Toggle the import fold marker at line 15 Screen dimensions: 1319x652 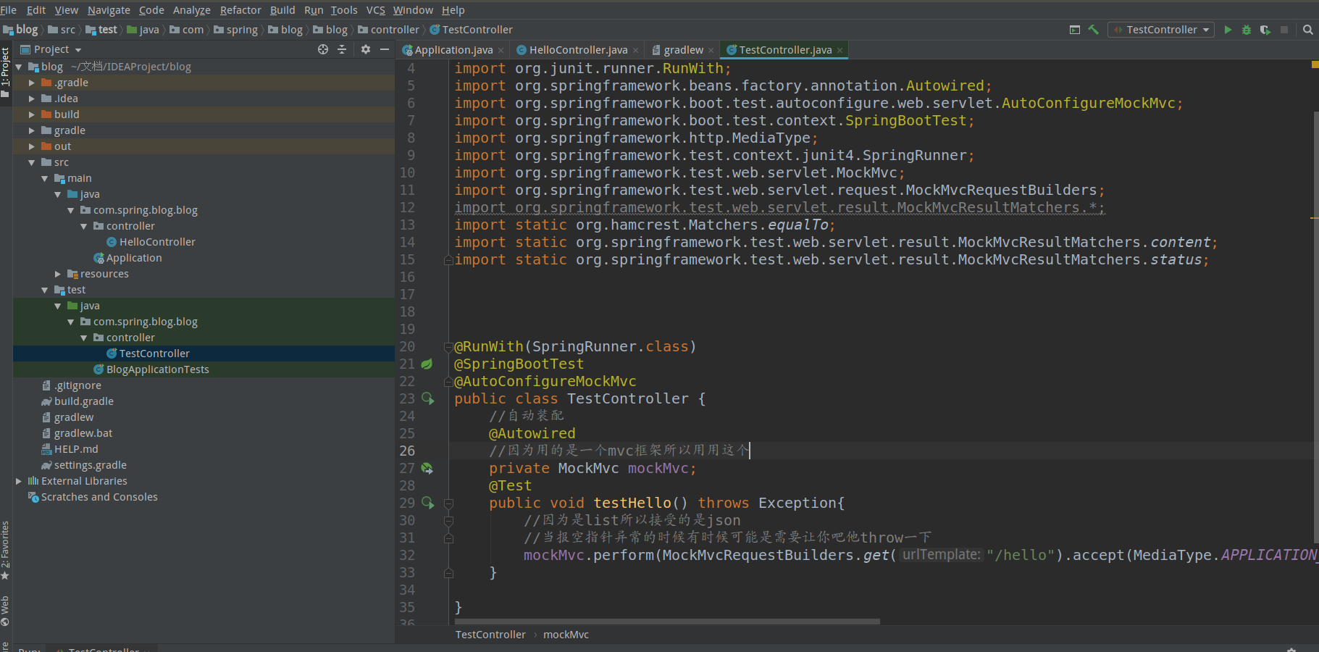pos(448,259)
